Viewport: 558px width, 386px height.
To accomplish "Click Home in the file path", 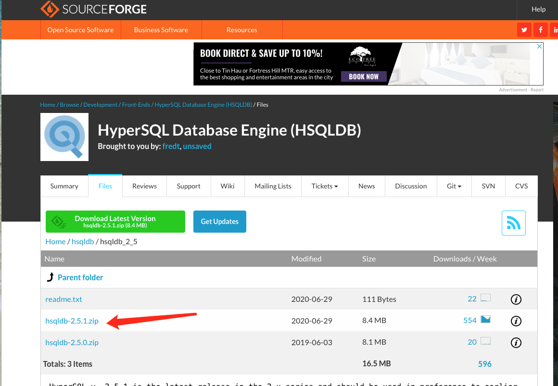I will pos(55,242).
